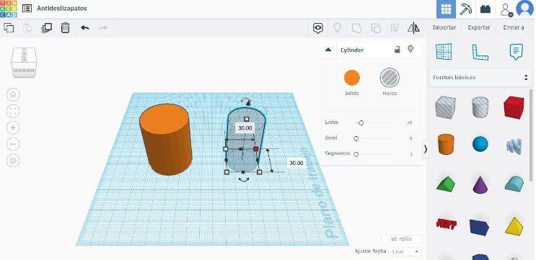
Task: Pick the dark blue polygon shape
Action: (x=479, y=228)
